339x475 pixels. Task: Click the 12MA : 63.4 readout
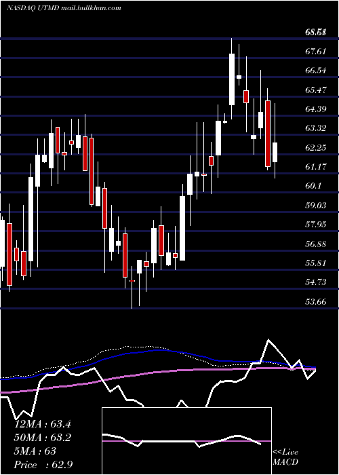pos(43,424)
